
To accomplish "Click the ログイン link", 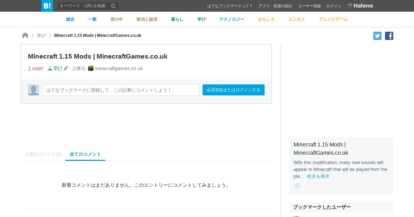I will 334,6.
